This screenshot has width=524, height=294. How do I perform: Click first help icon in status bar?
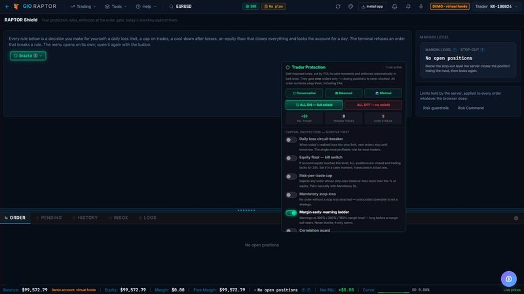click(304, 290)
